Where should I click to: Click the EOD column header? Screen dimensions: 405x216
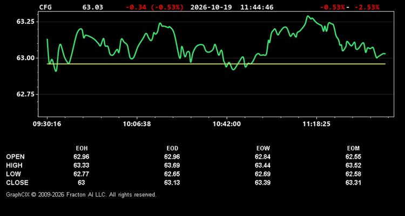coord(172,148)
